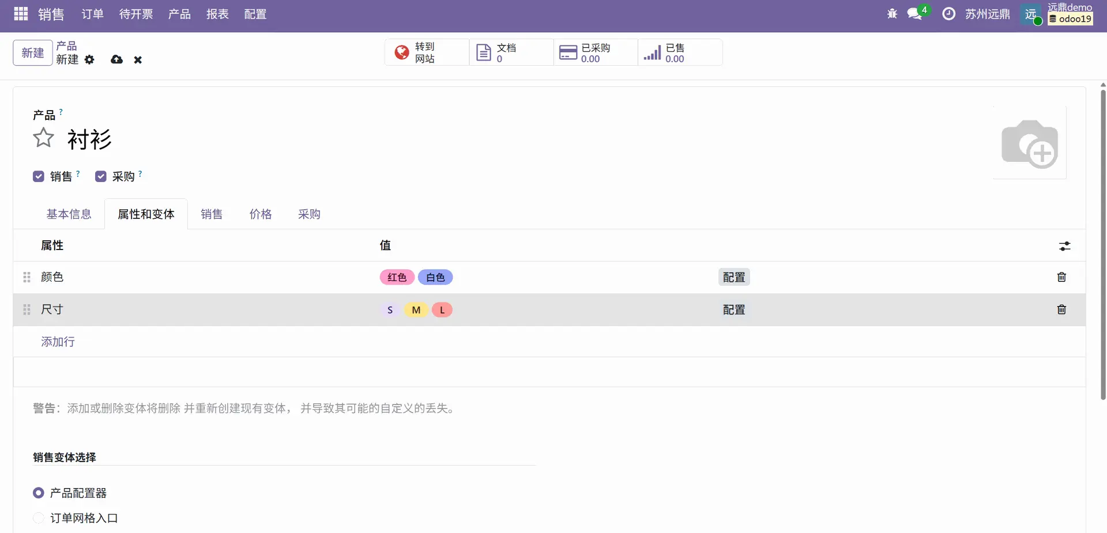Open column options adjust settings dropdown
The height and width of the screenshot is (533, 1107).
coord(1064,246)
